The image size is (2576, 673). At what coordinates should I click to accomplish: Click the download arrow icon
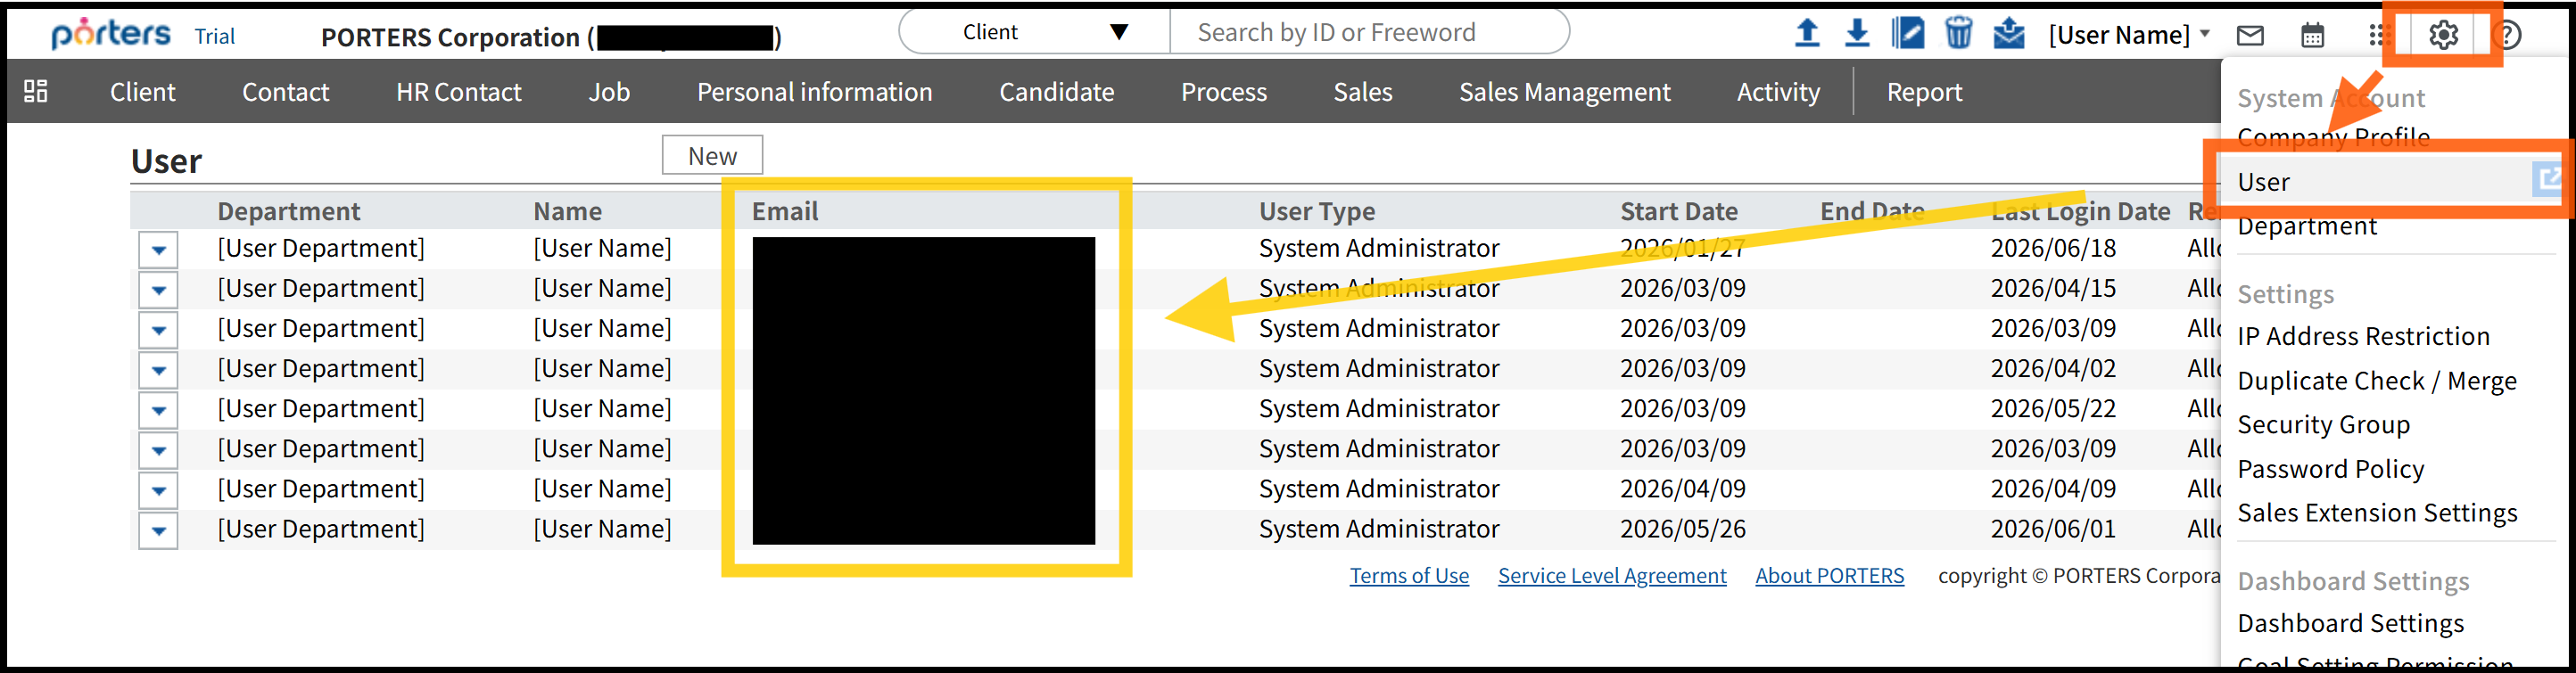point(1857,34)
